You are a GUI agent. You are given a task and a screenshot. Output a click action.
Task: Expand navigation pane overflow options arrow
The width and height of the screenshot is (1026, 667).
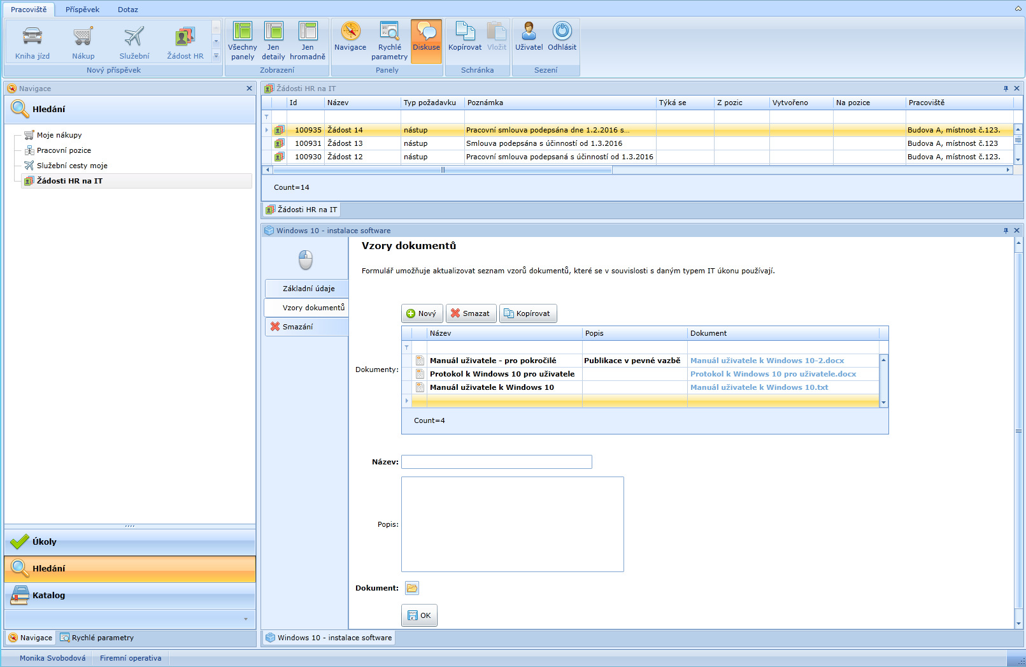[x=246, y=619]
